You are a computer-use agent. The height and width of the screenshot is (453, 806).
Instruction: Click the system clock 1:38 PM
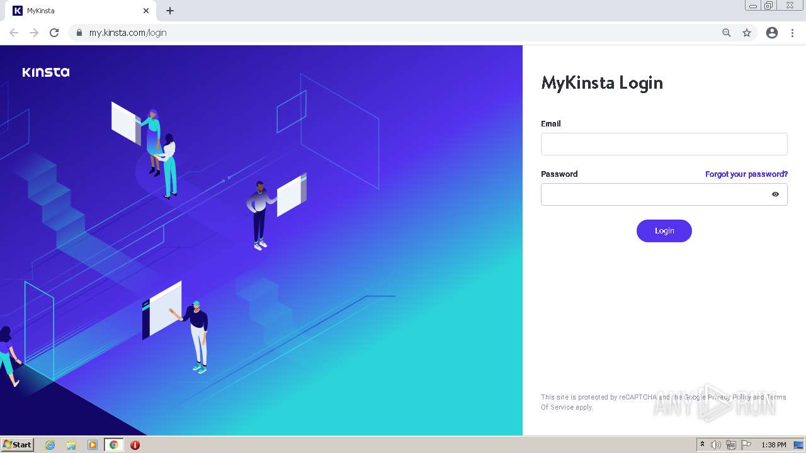point(774,445)
